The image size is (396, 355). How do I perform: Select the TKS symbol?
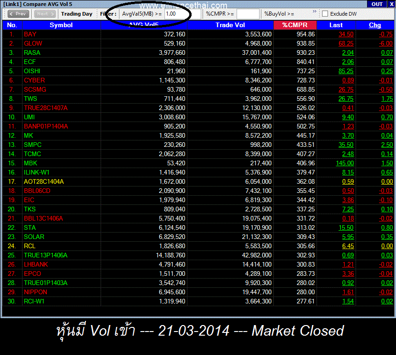pyautogui.click(x=30, y=209)
